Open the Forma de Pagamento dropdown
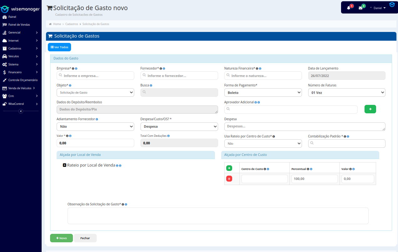This screenshot has width=398, height=252. click(x=263, y=93)
